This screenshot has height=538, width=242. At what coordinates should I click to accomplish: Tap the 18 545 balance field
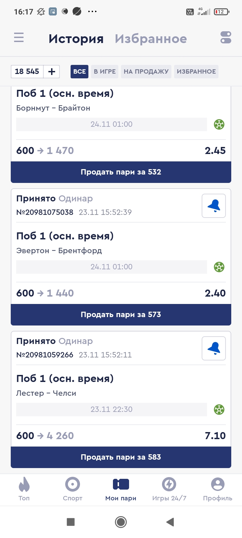[x=27, y=72]
